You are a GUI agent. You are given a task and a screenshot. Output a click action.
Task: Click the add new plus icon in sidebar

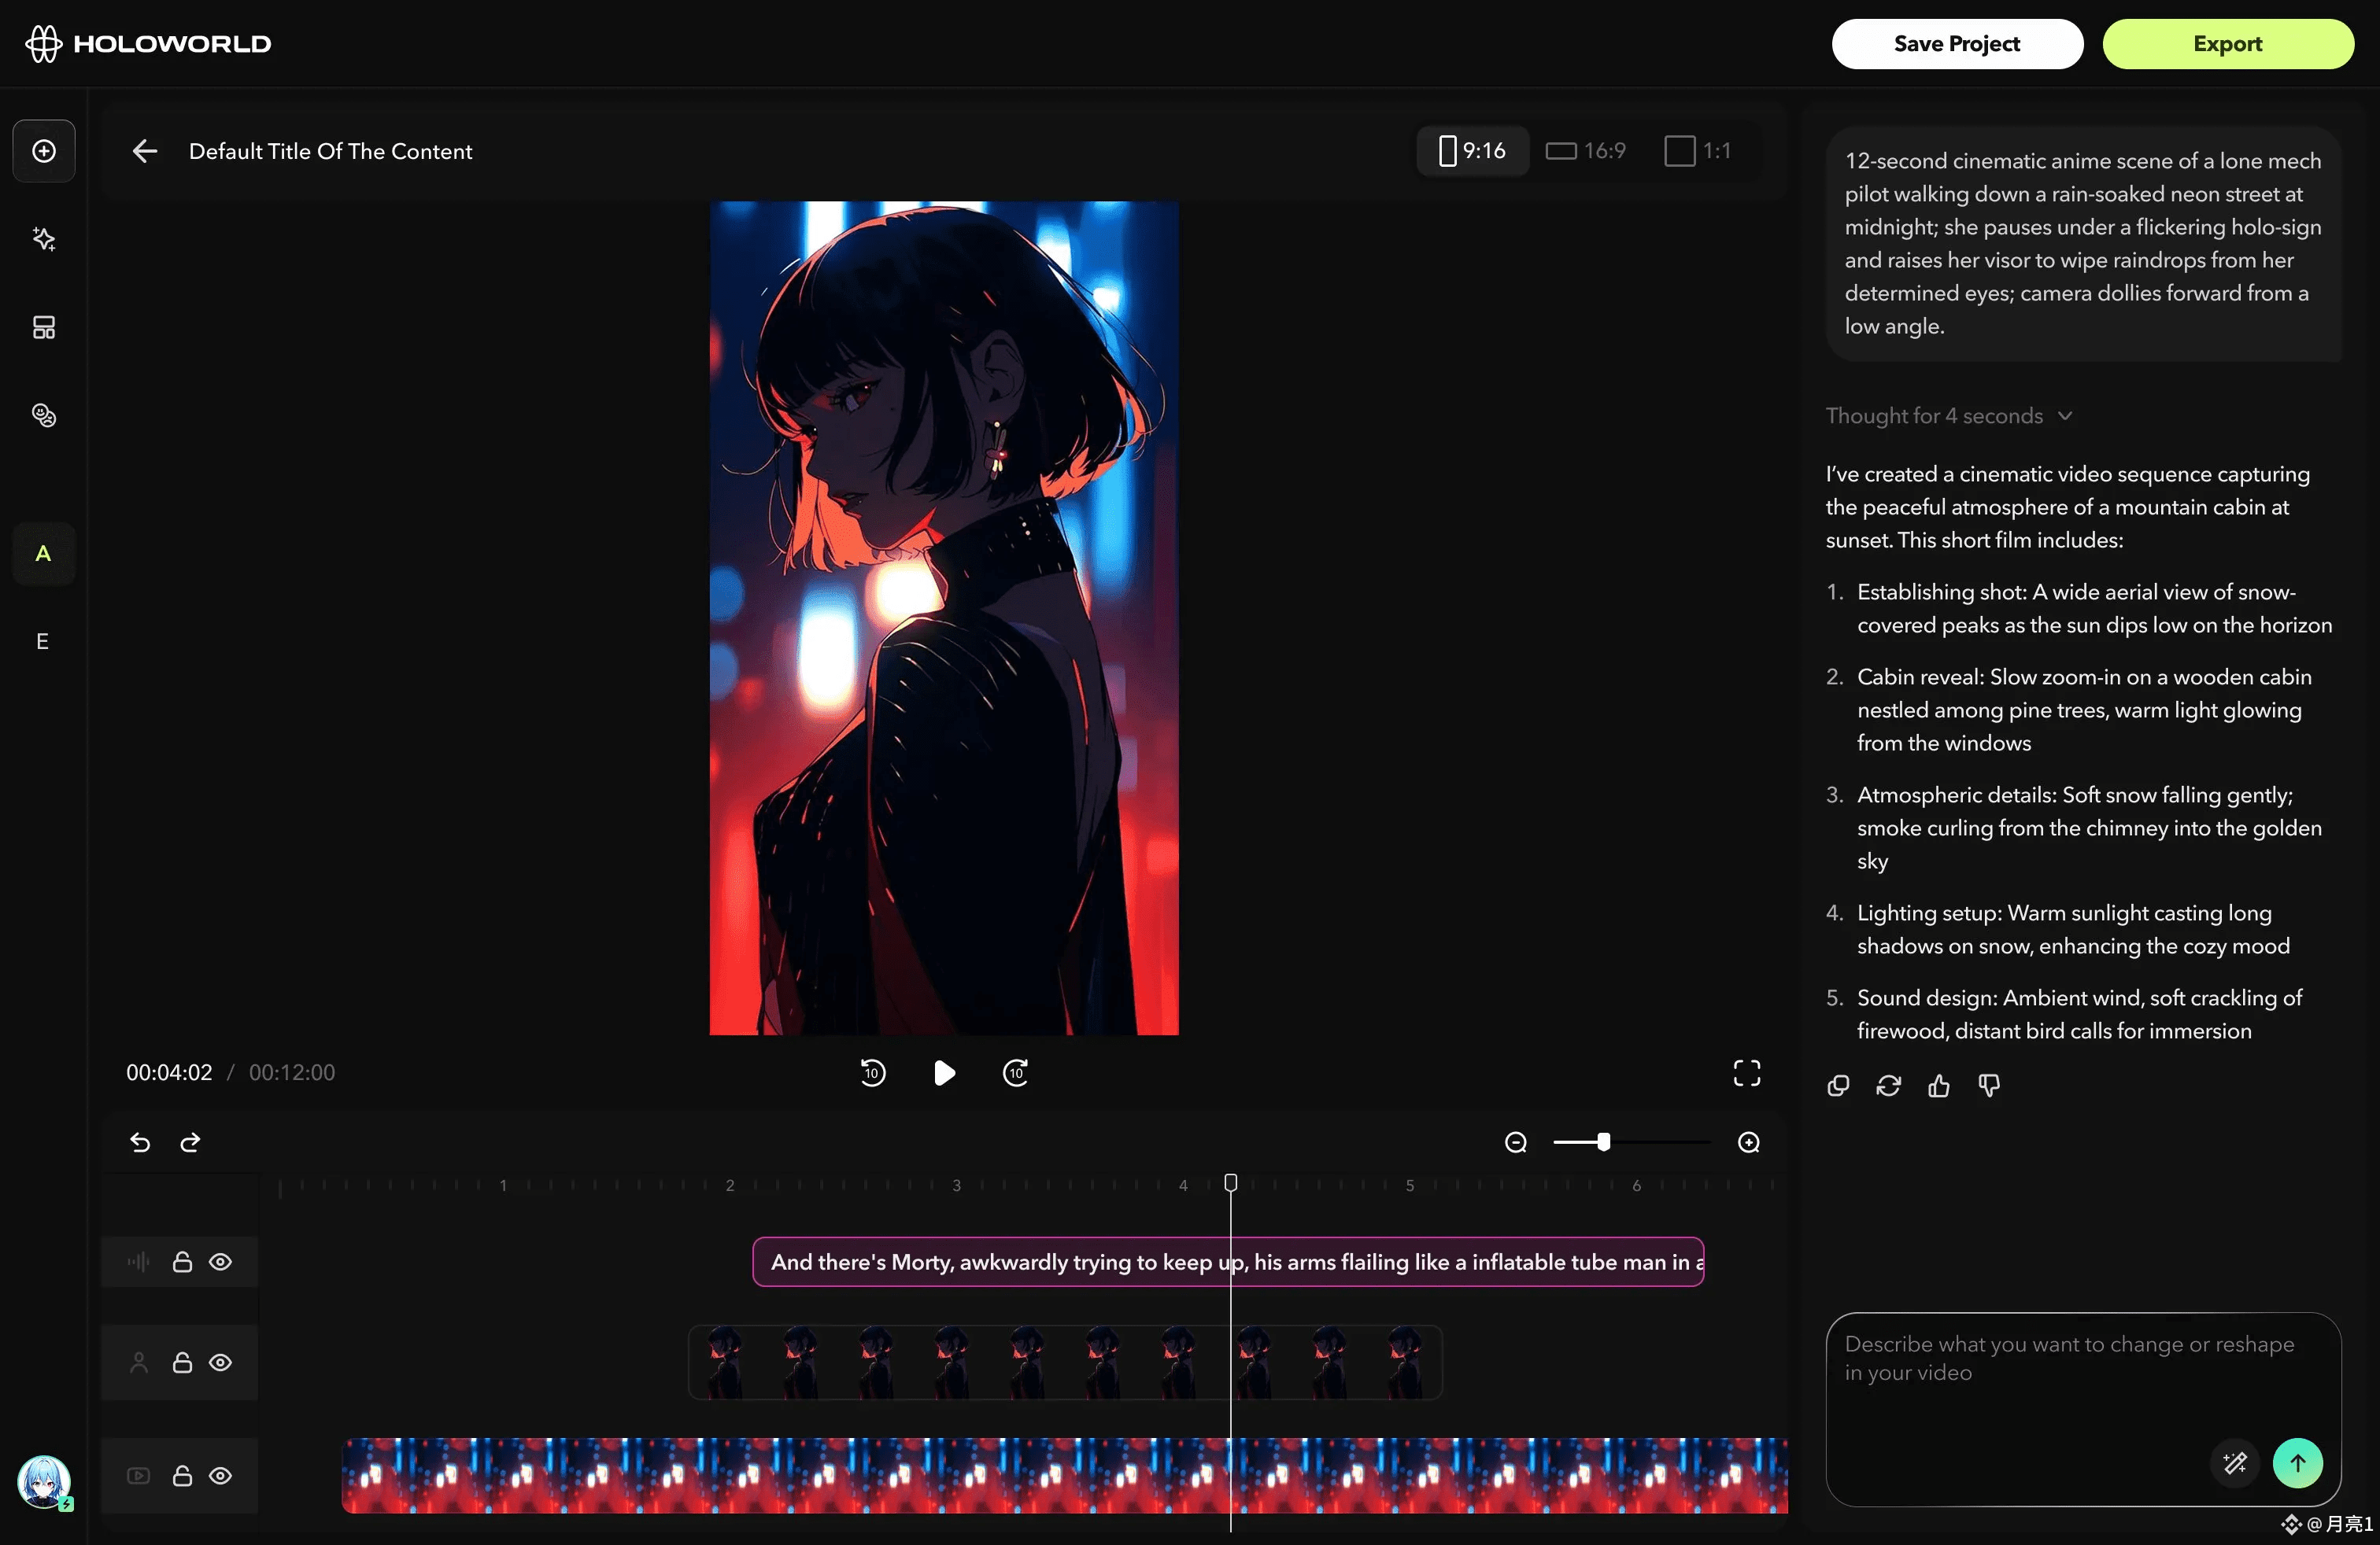coord(43,151)
